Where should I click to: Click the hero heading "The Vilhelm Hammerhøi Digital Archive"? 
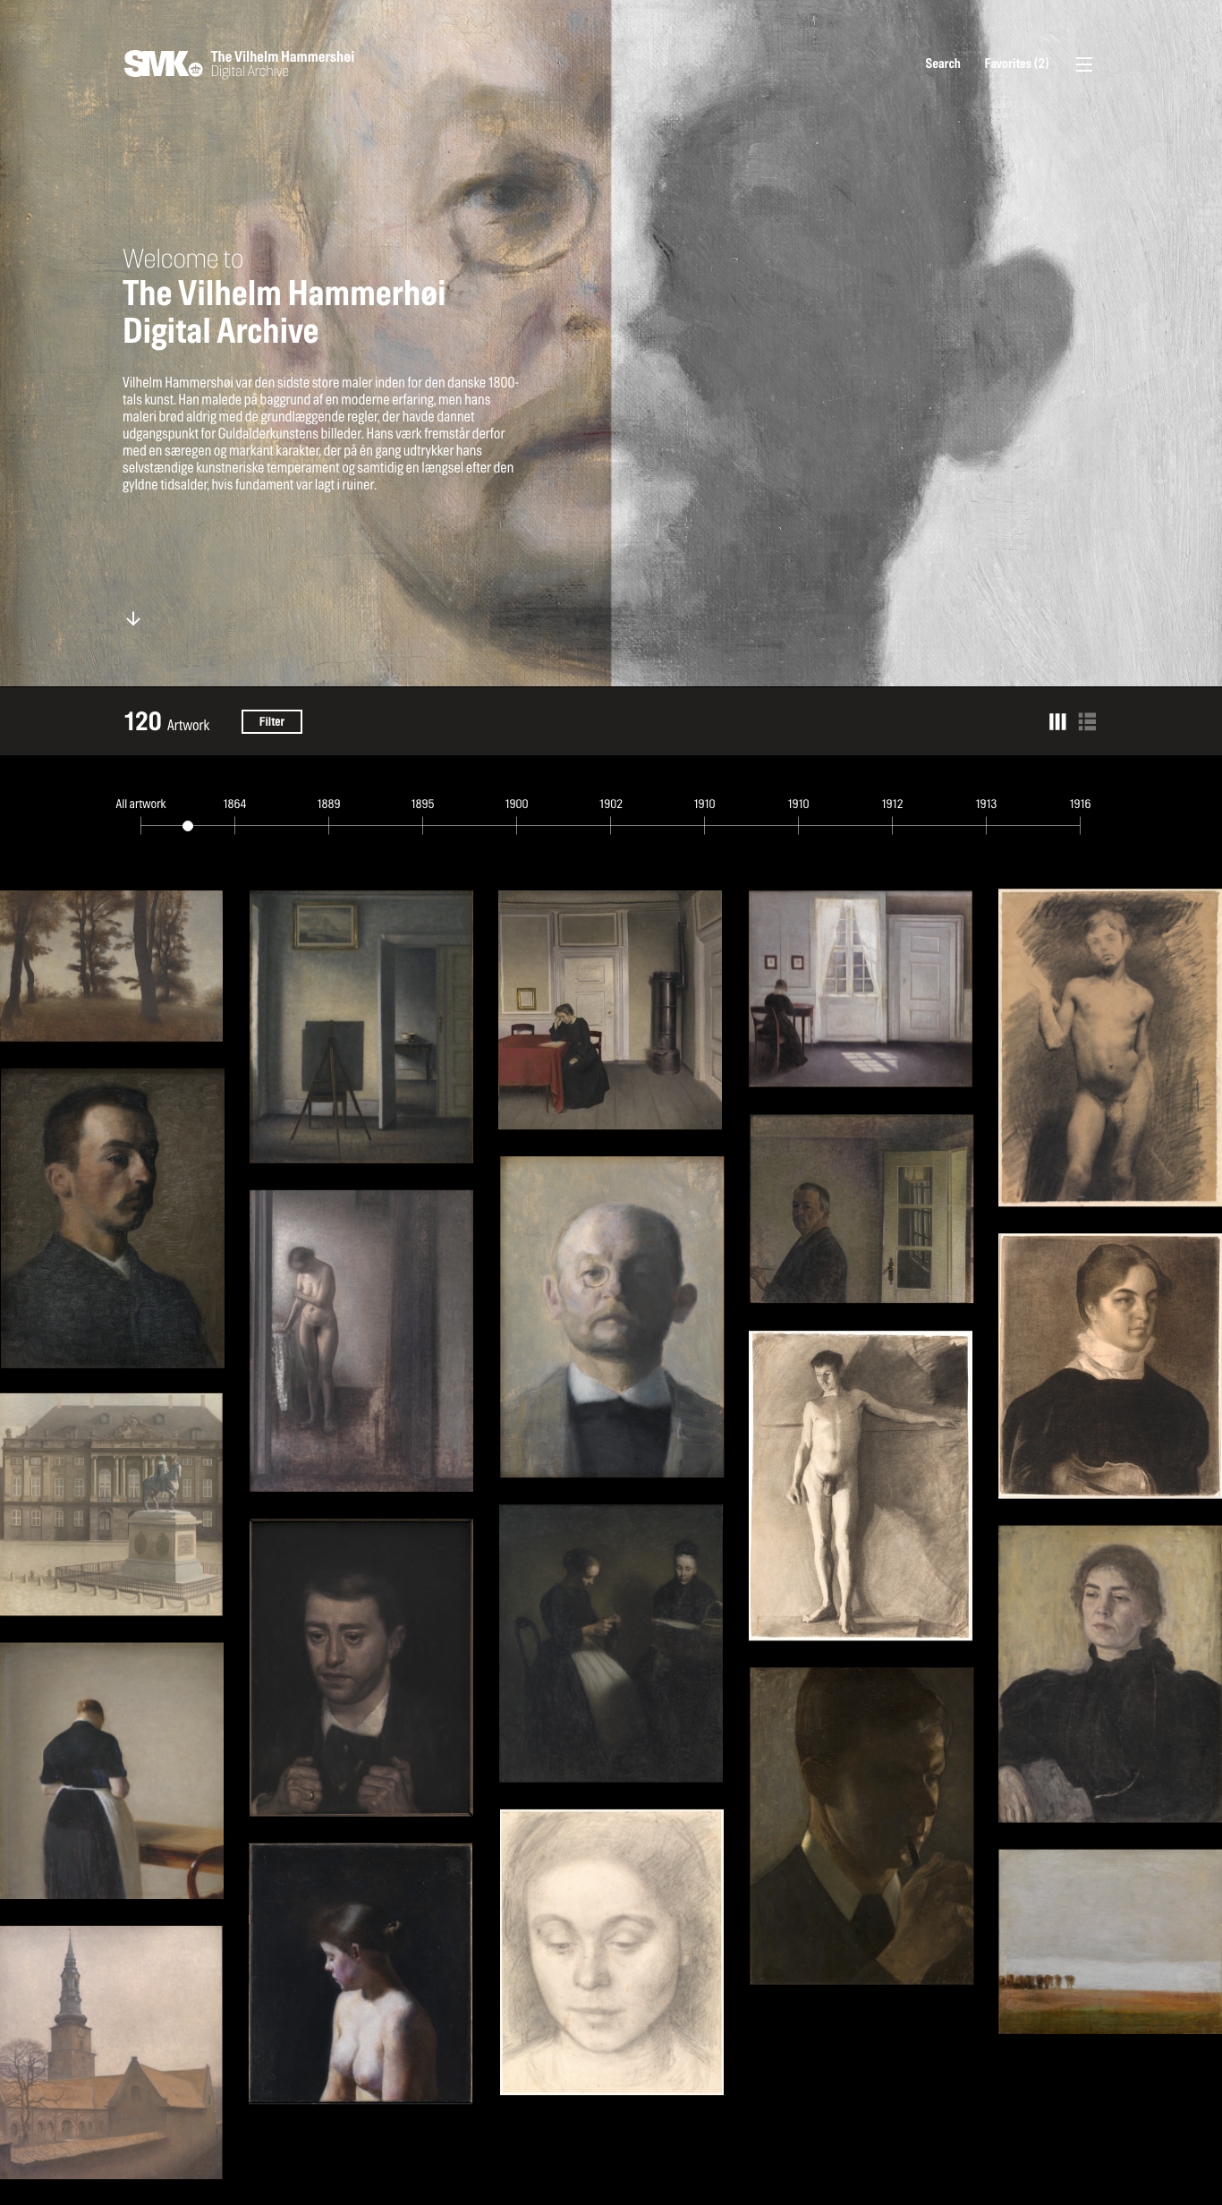pos(284,312)
